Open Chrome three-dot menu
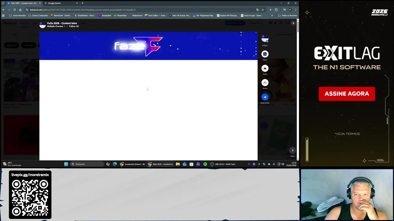This screenshot has width=394, height=221. click(296, 10)
